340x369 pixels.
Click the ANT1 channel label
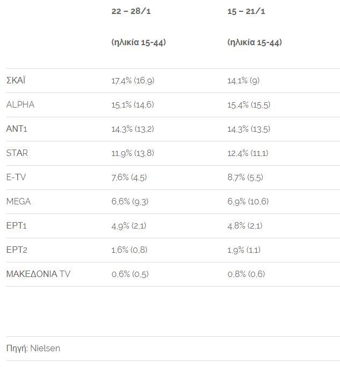[17, 129]
